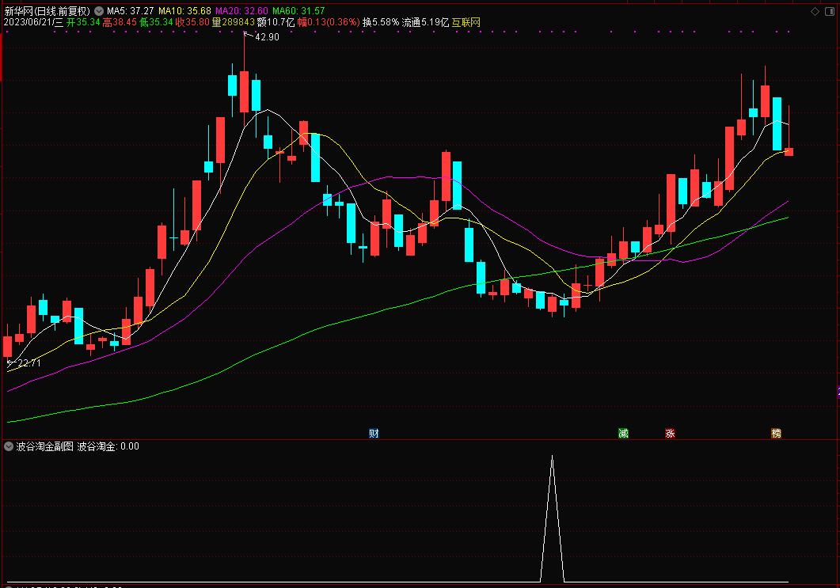Click the turnover rate 换5.58%
This screenshot has width=840, height=588.
click(x=380, y=22)
